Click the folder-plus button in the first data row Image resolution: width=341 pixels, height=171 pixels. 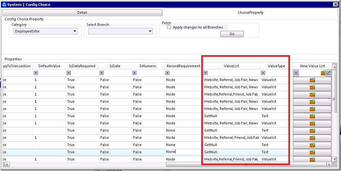(x=312, y=80)
